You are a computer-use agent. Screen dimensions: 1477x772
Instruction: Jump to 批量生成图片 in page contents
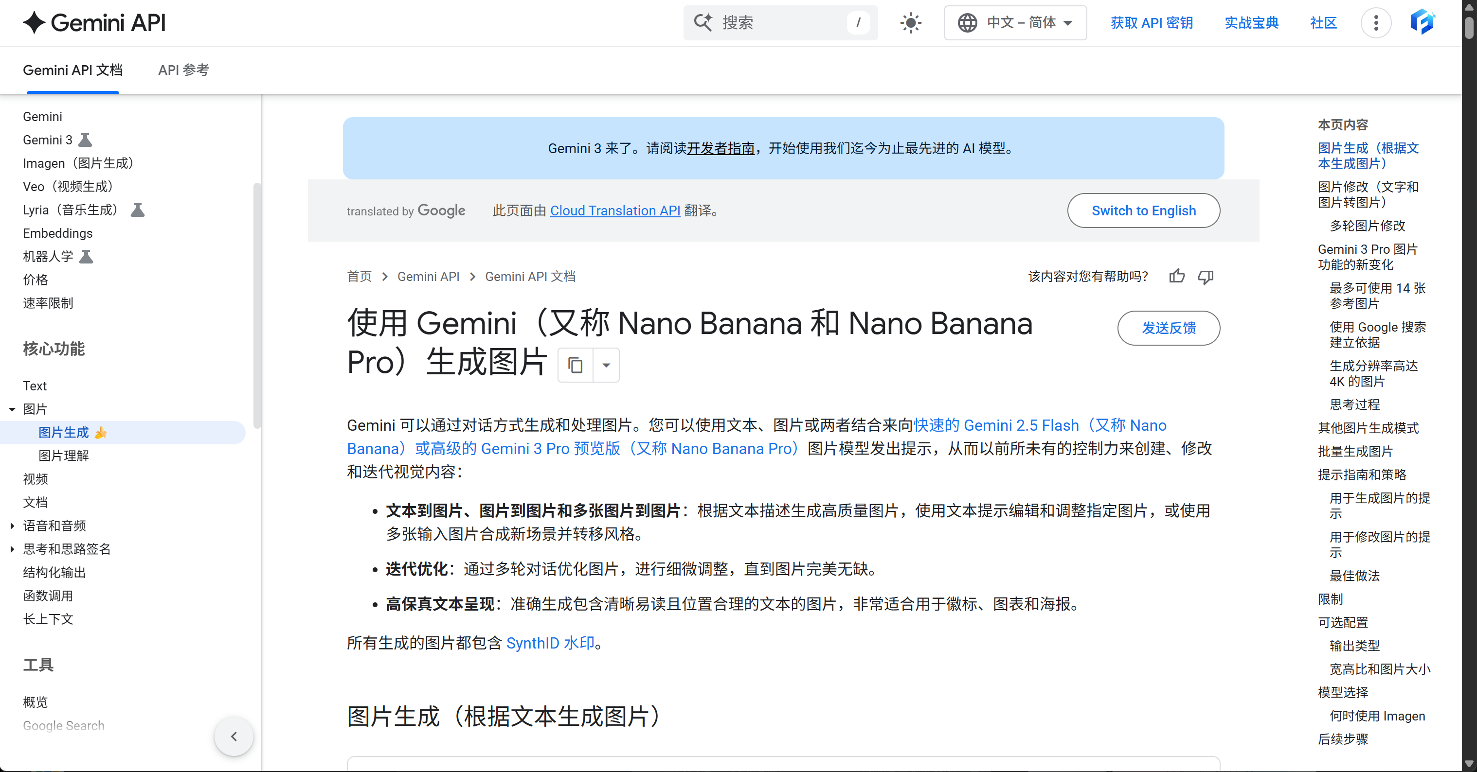click(1355, 451)
